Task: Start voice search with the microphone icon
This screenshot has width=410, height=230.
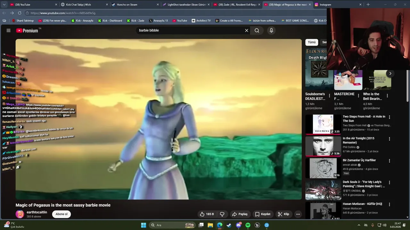Action: 271,30
